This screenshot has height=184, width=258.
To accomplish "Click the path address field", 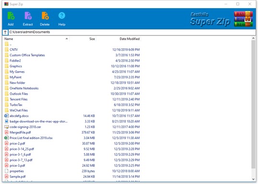I will point(132,32).
